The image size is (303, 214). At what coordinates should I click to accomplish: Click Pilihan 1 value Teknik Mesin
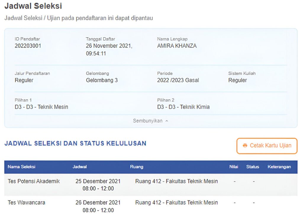click(41, 107)
